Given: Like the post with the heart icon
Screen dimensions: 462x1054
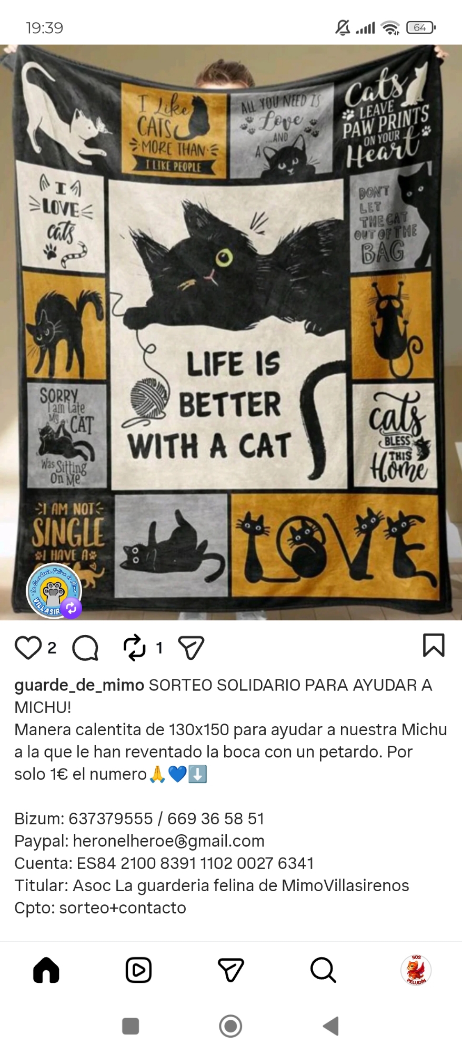Looking at the screenshot, I should [28, 648].
